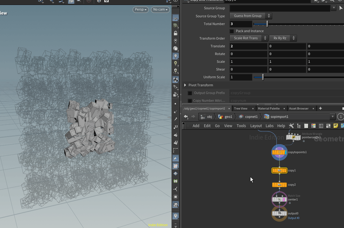The image size is (344, 228).
Task: Click the network box icon in network toolbar
Action: coord(329,126)
